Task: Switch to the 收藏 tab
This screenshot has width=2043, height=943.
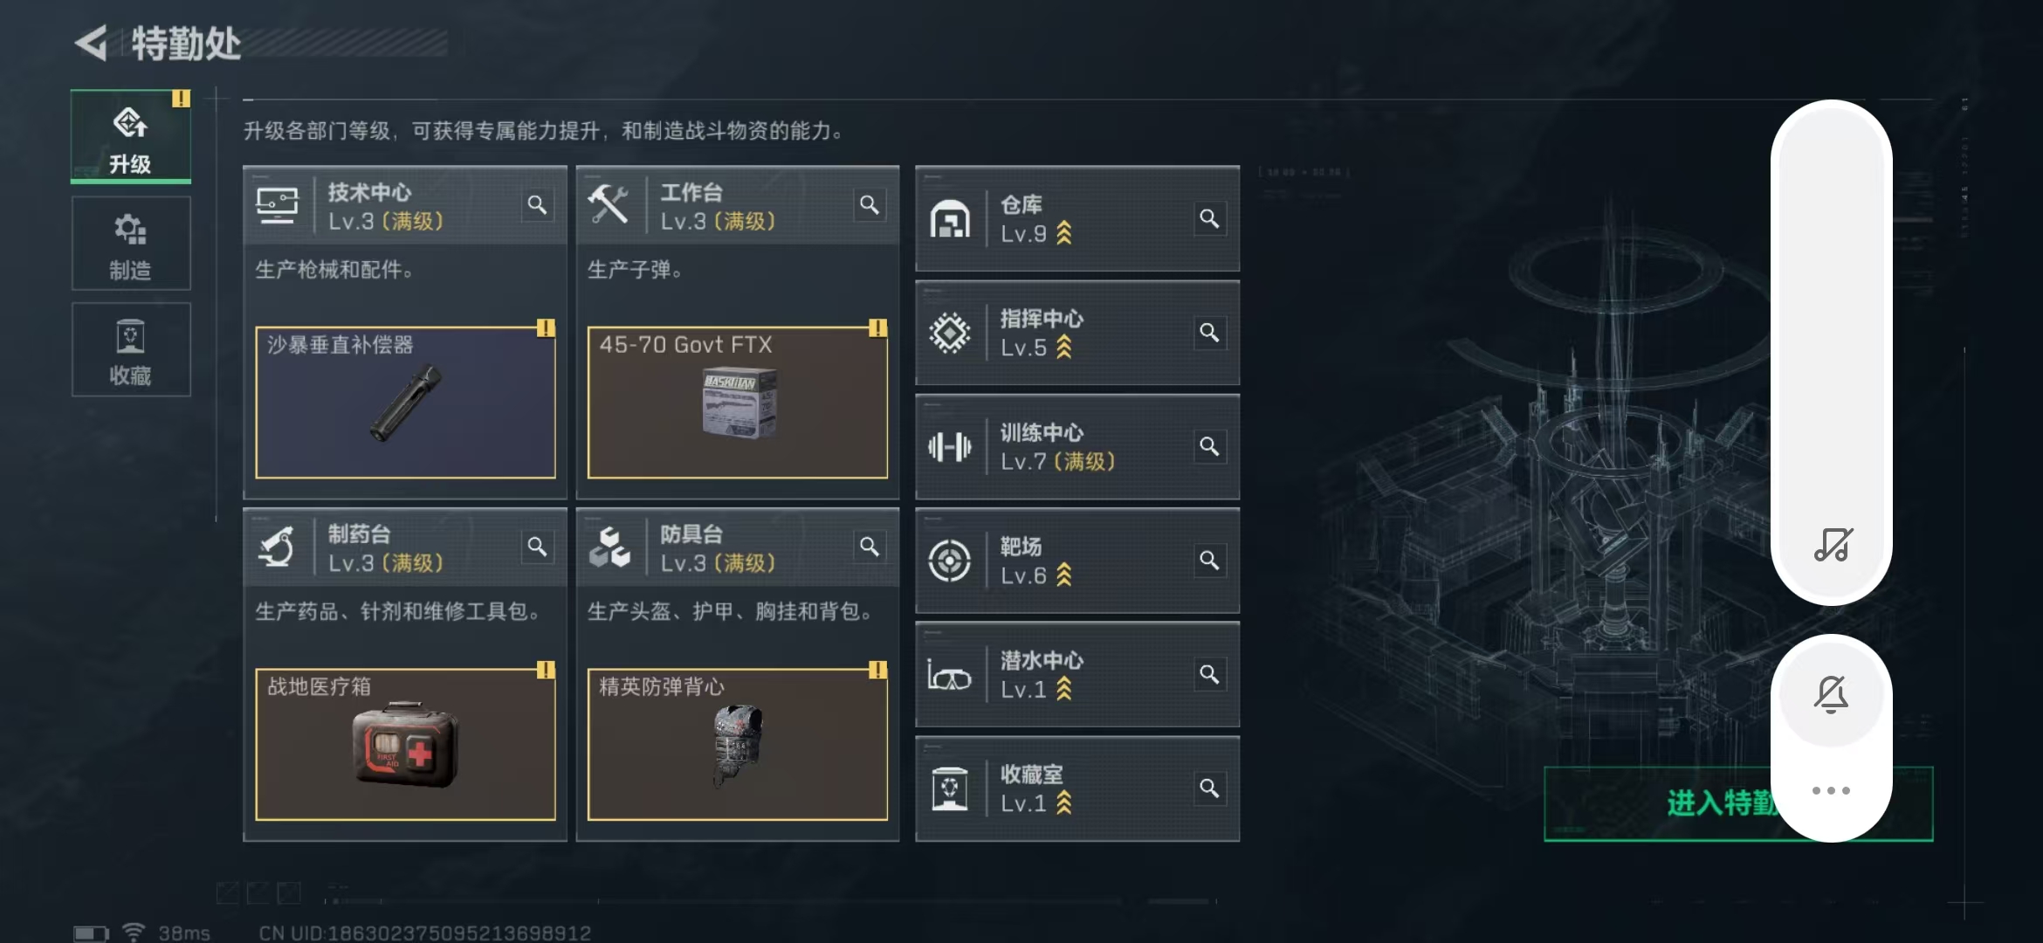Action: (131, 349)
